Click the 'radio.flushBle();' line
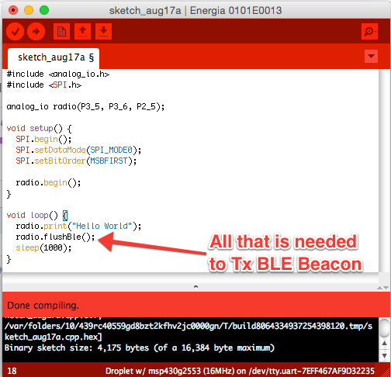Image resolution: width=391 pixels, height=377 pixels. pos(55,237)
